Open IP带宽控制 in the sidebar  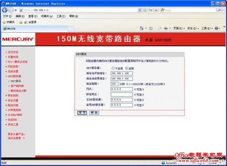(x=14, y=110)
